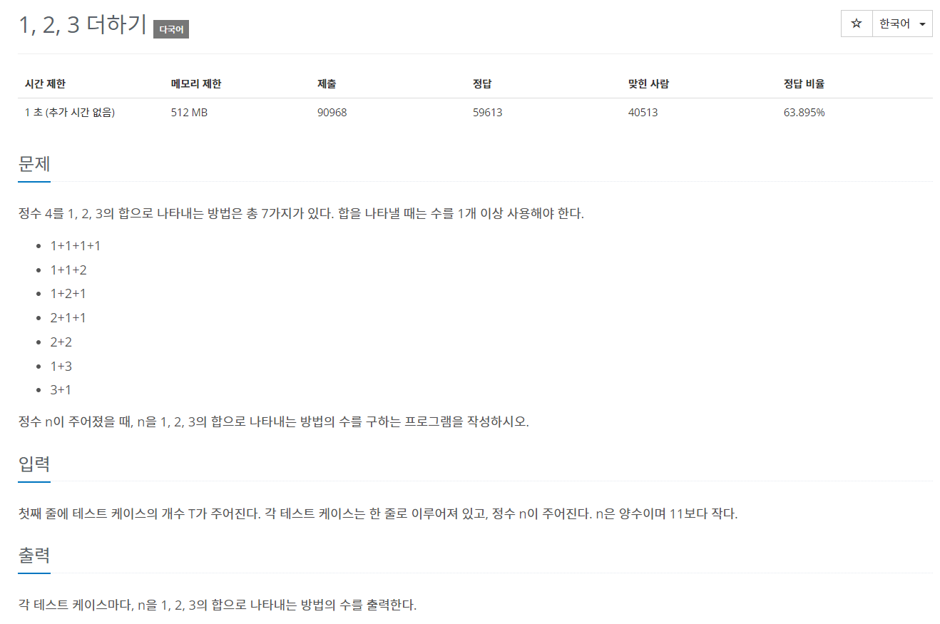Click the list item 2+2
The width and height of the screenshot is (940, 624).
(x=61, y=342)
